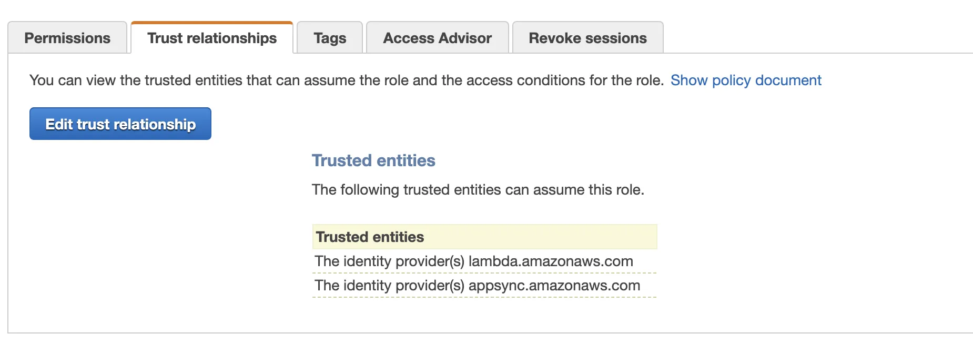Click the blue Trusted entities heading
Viewport: 973px width, 364px height.
[373, 160]
